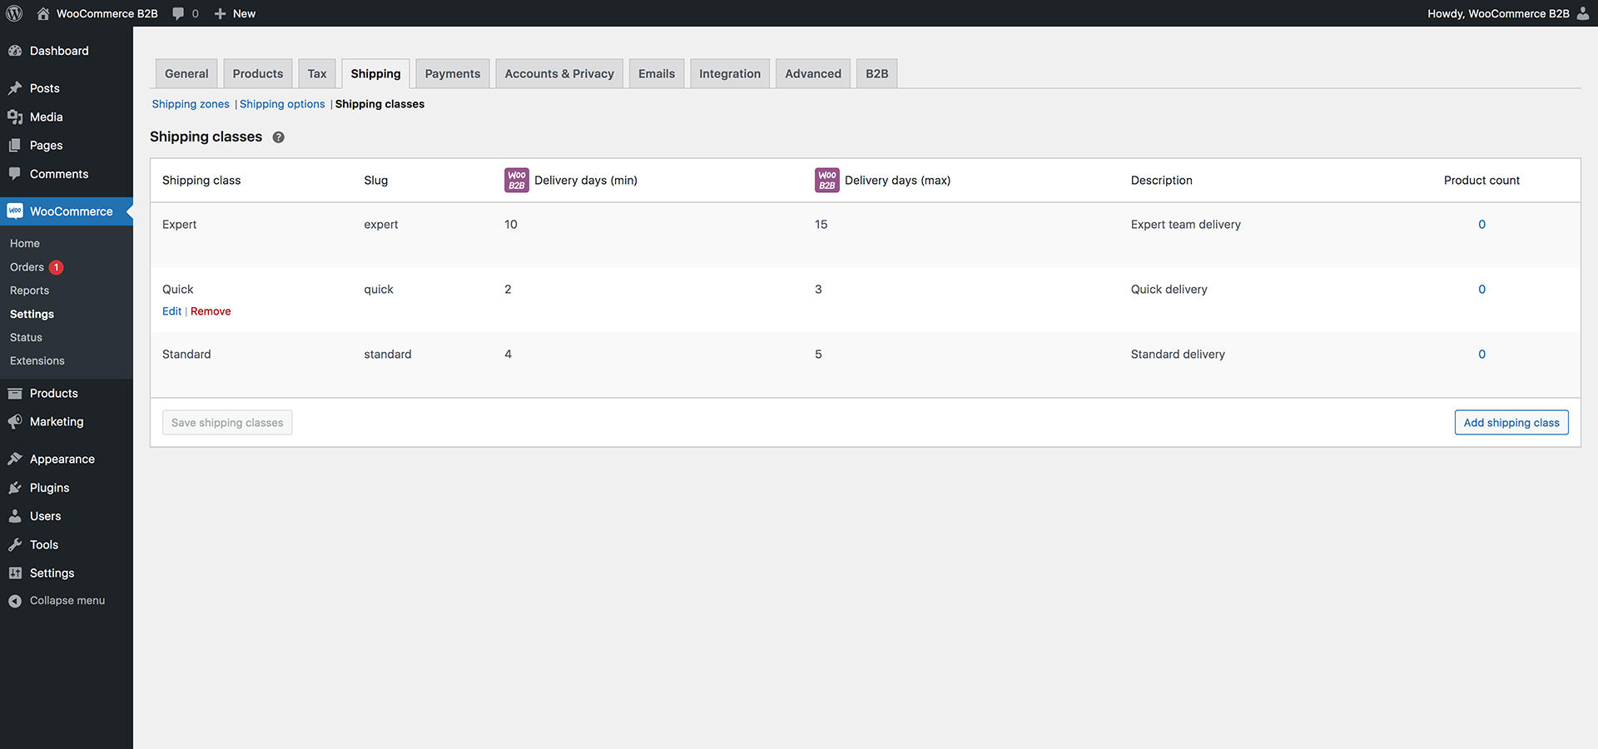
Task: Open the comments bubble icon in admin bar
Action: pos(178,13)
